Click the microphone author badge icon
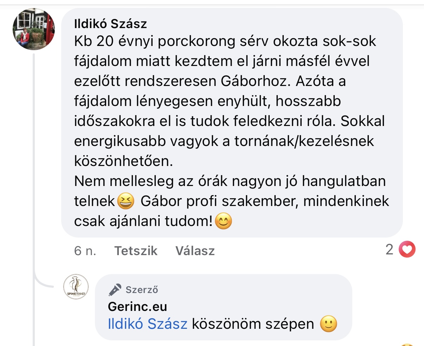 point(115,290)
